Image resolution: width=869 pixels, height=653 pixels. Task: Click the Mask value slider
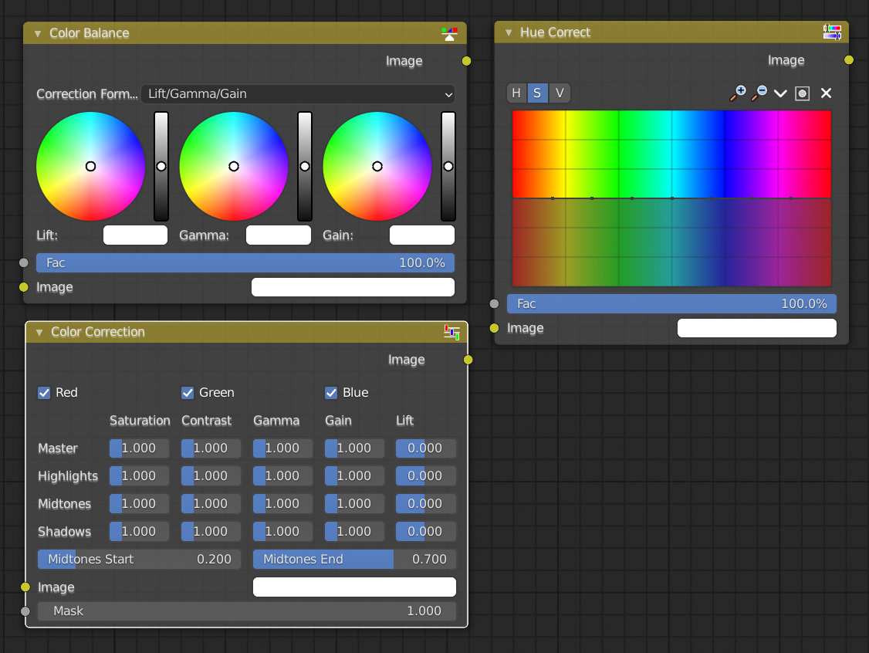pos(247,611)
